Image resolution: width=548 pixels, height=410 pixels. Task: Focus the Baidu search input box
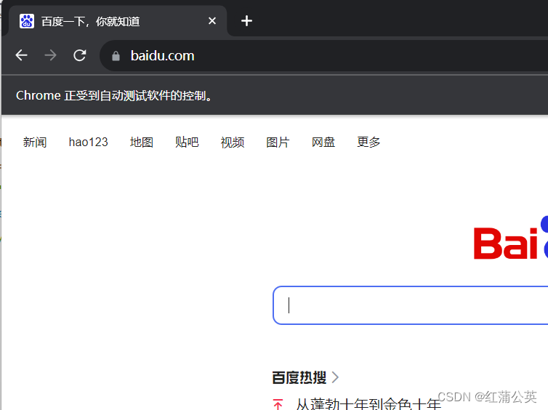pos(411,305)
